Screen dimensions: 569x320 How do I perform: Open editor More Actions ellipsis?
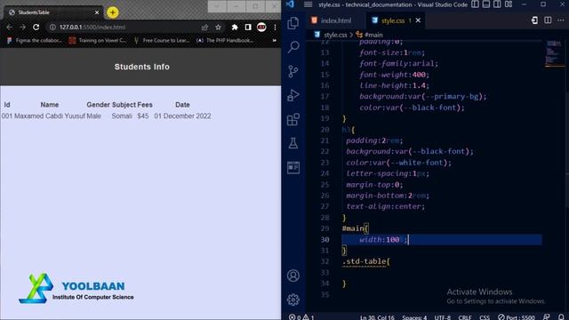pos(561,20)
